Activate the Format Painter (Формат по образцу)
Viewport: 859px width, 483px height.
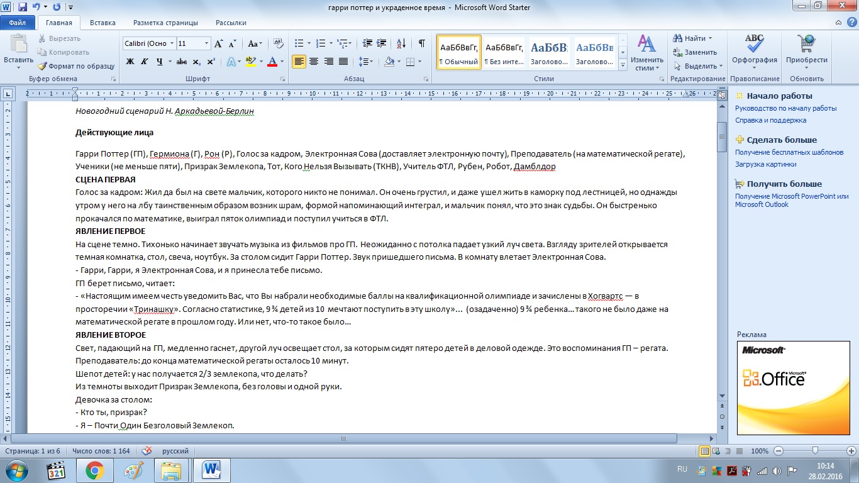(75, 66)
